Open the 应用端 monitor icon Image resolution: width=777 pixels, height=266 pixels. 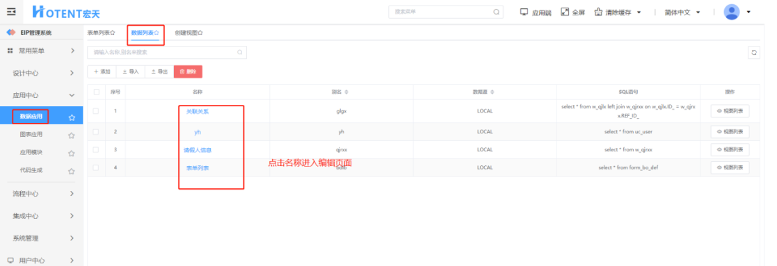coord(524,12)
